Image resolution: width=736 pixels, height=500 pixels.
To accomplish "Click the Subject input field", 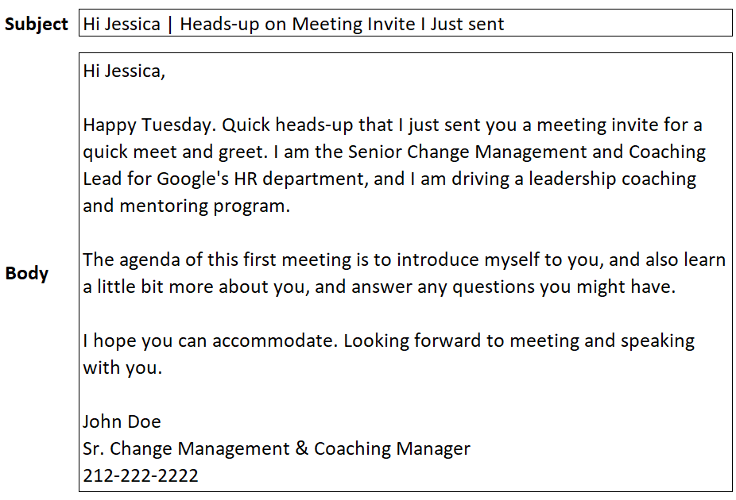I will (x=405, y=23).
